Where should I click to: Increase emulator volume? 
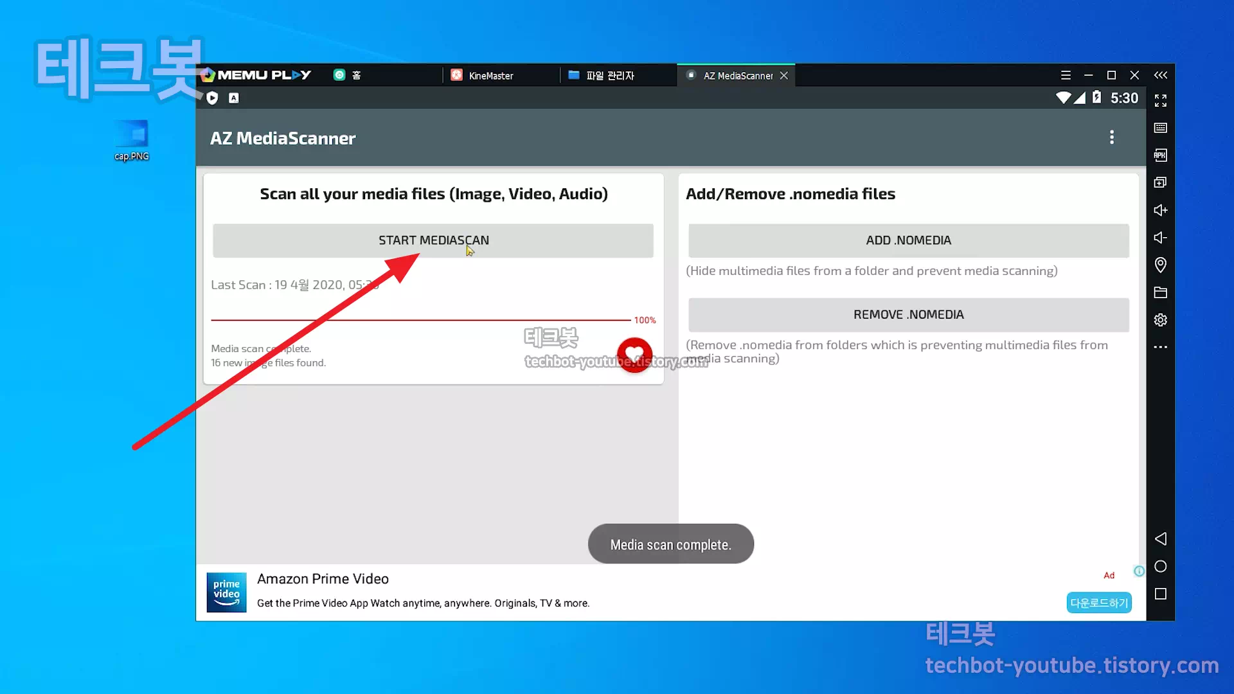[x=1160, y=210]
